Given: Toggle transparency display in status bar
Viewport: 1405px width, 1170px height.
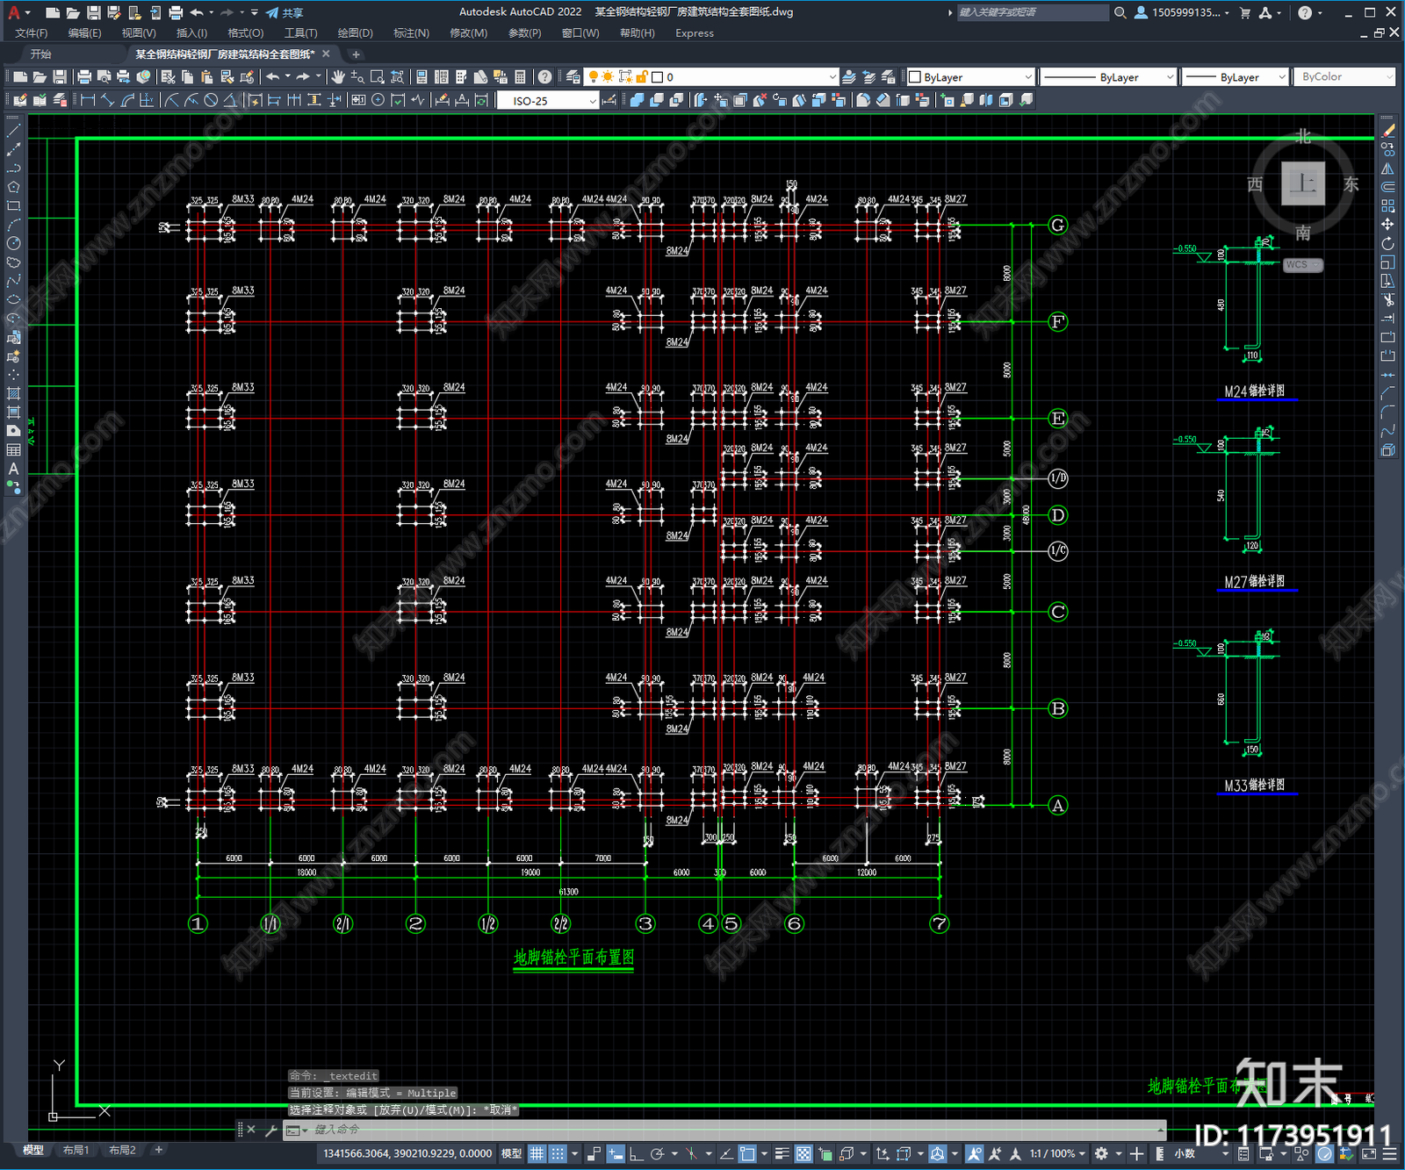Looking at the screenshot, I should tap(803, 1153).
